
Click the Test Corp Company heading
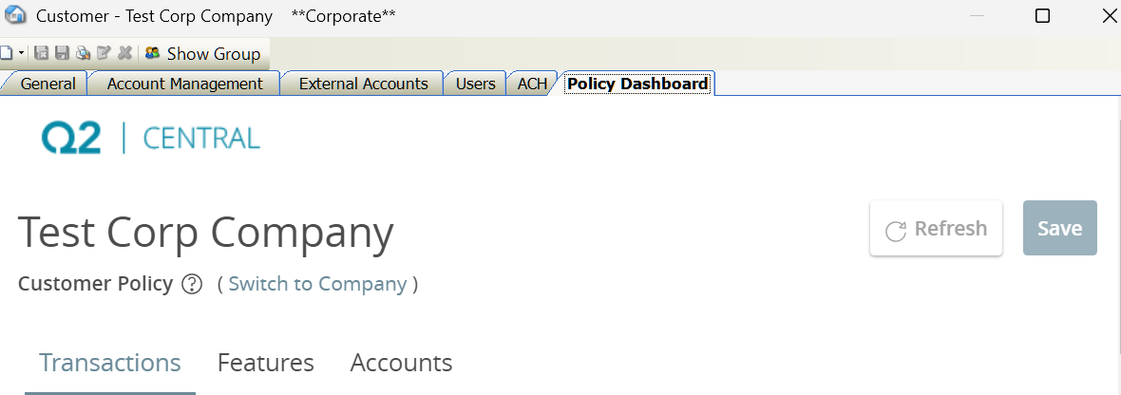(206, 233)
